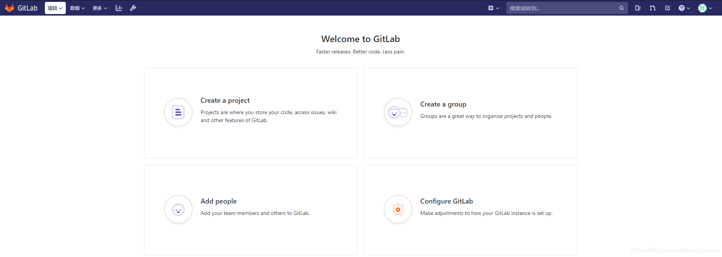Click 'Make adjustments to how' description
The width and height of the screenshot is (722, 257).
click(487, 213)
